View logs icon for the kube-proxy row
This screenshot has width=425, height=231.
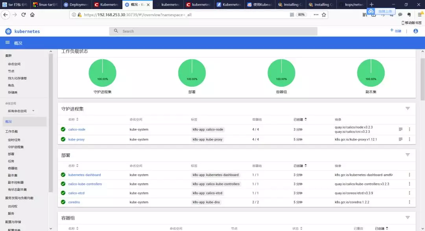click(401, 139)
